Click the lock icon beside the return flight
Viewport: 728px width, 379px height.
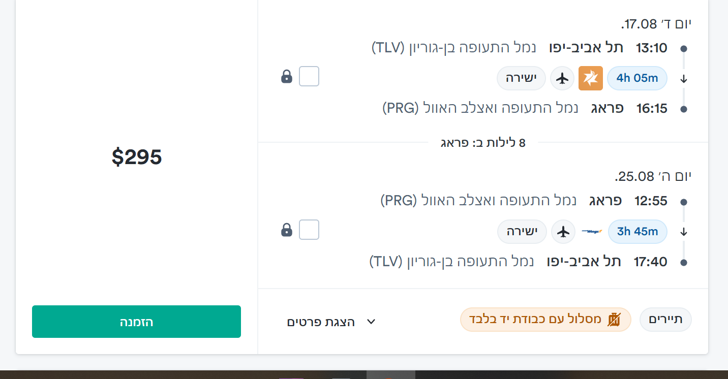[x=287, y=230]
